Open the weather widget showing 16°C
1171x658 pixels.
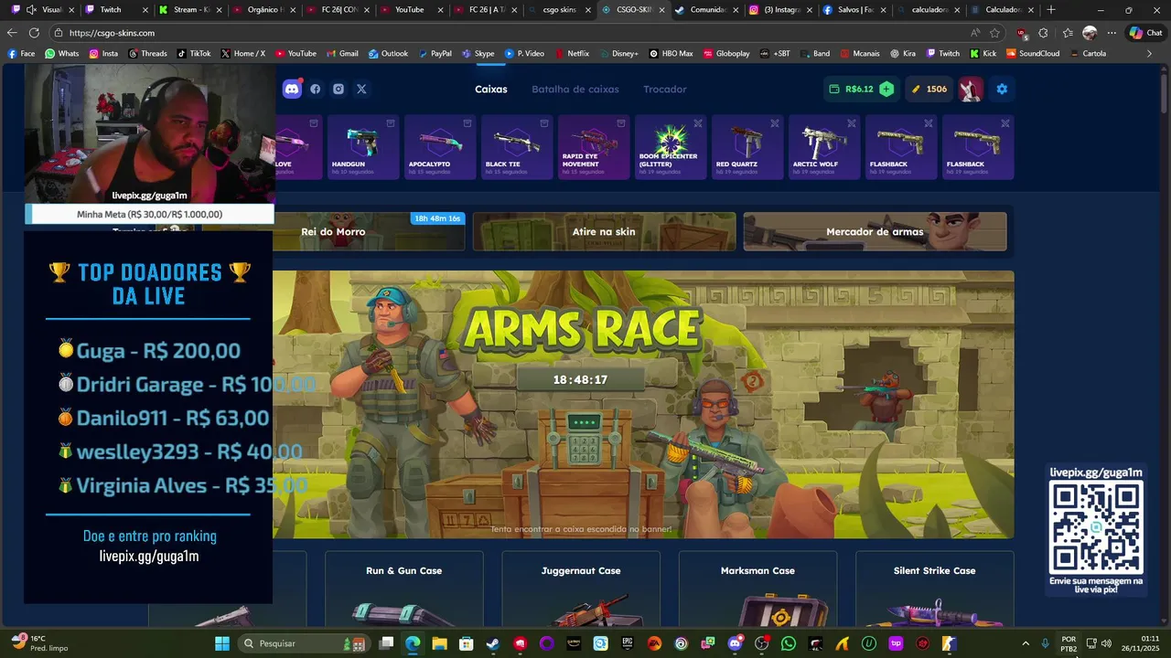tap(40, 643)
